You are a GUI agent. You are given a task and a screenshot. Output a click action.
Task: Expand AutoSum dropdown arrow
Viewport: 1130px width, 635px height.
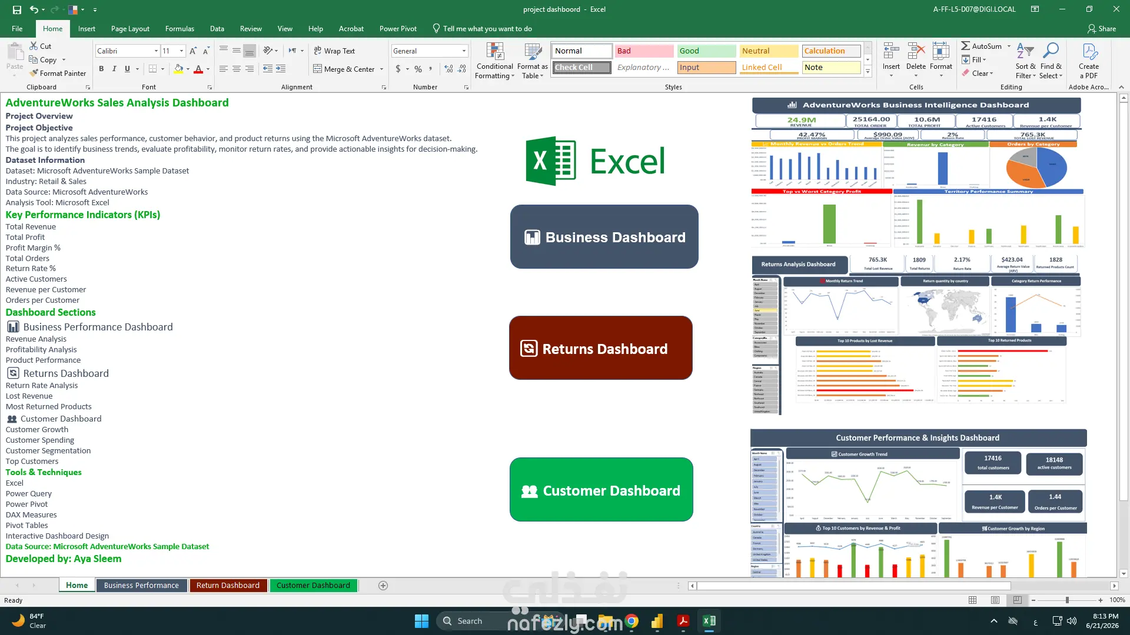[x=1009, y=46]
